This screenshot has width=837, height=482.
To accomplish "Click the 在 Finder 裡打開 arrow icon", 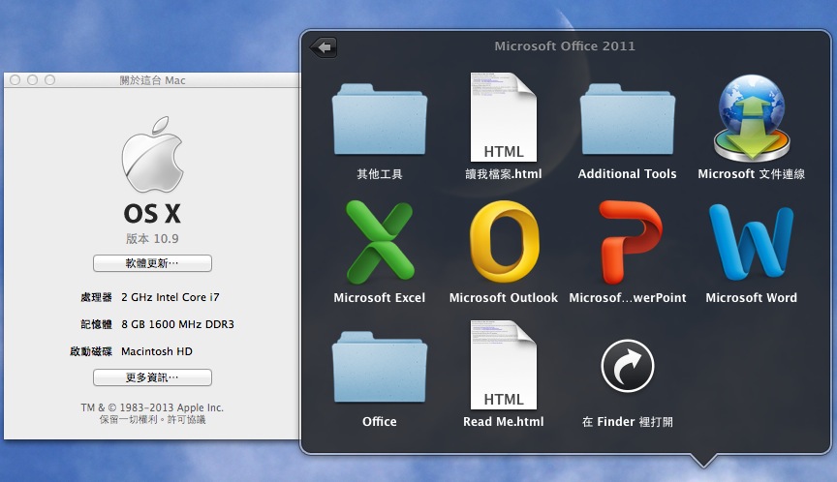I will [x=627, y=366].
